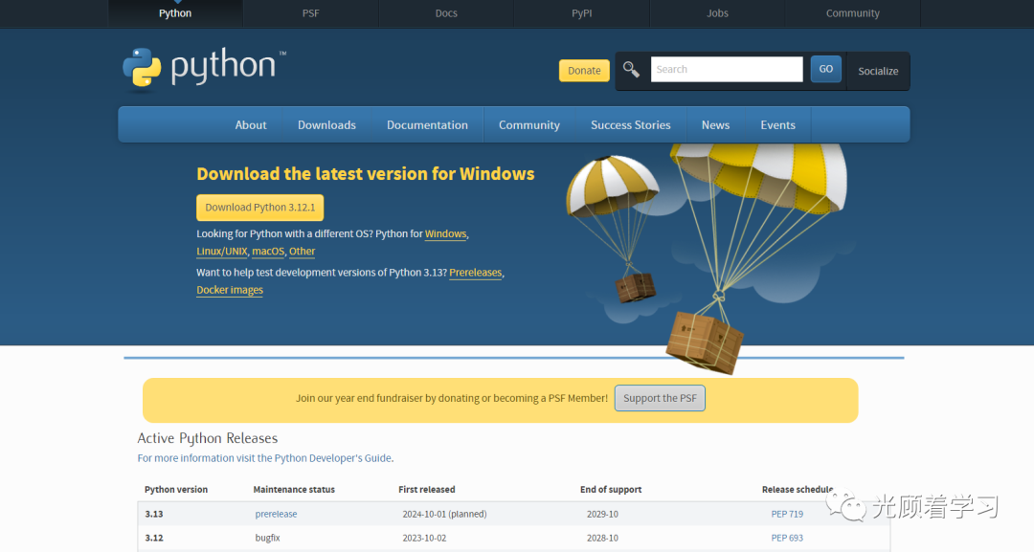Open the PEP 693 release schedule link
The image size is (1034, 552).
click(787, 538)
